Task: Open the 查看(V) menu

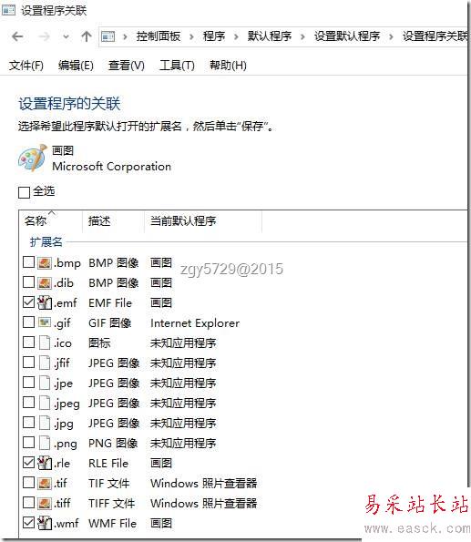Action: coord(127,66)
